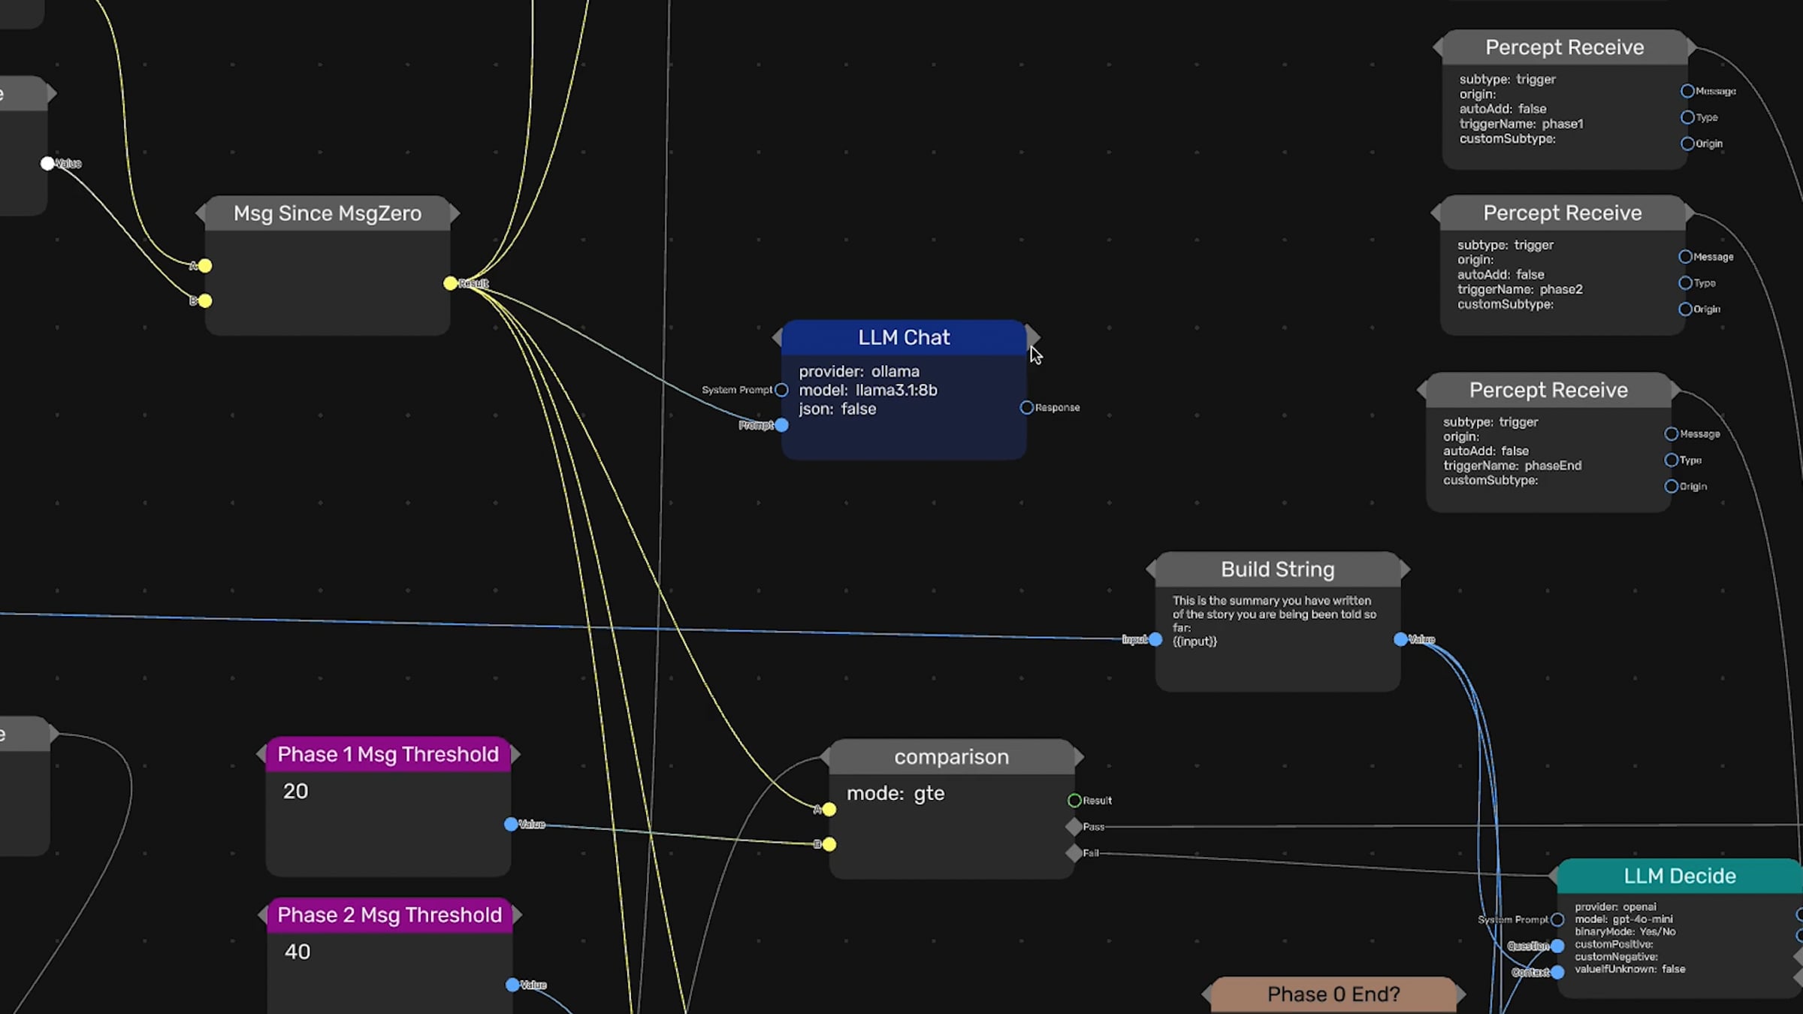The height and width of the screenshot is (1014, 1803).
Task: Click right flow arrow on LLM Chat header
Action: (x=1034, y=336)
